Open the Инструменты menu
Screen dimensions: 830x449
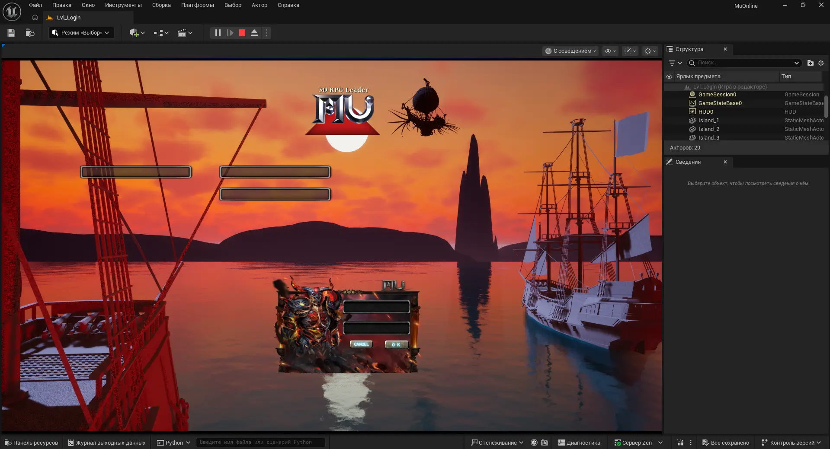(123, 5)
